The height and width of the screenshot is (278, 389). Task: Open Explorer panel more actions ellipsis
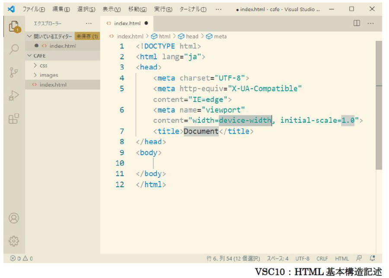(x=89, y=23)
